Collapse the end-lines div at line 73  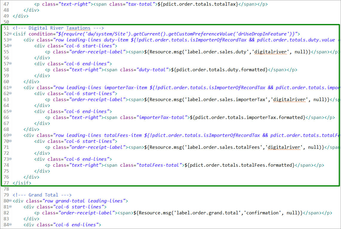coord(10,159)
